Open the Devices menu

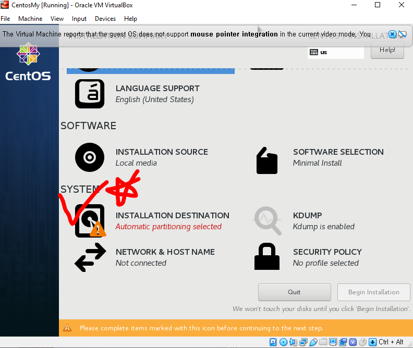coord(105,19)
